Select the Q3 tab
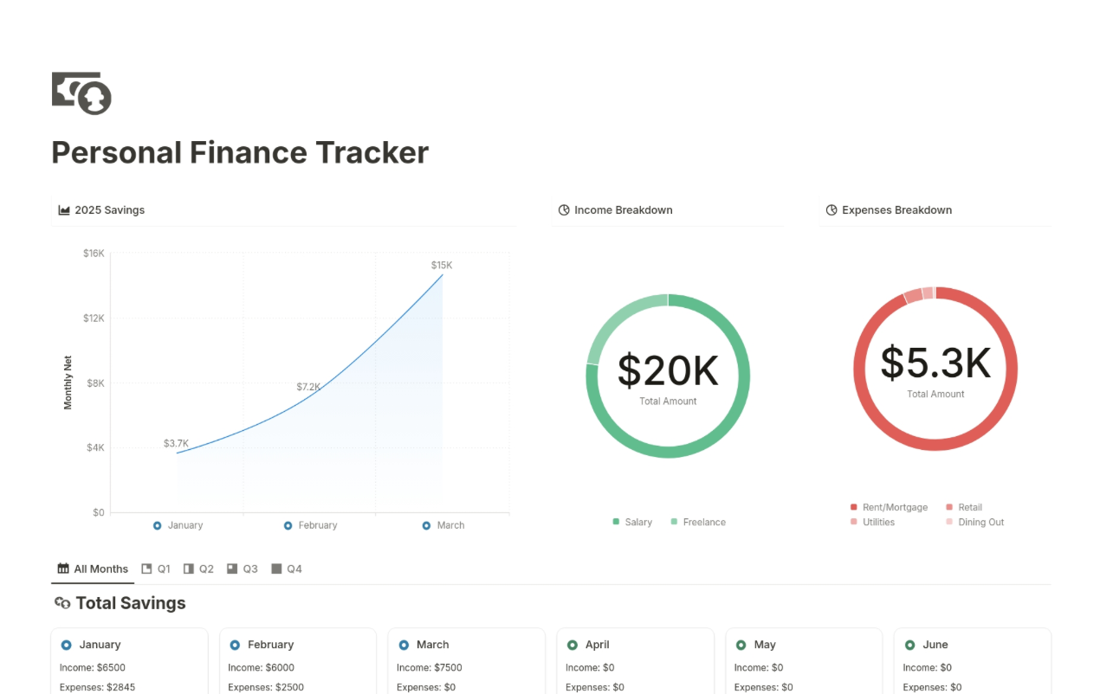Image resolution: width=1100 pixels, height=694 pixels. 242,569
